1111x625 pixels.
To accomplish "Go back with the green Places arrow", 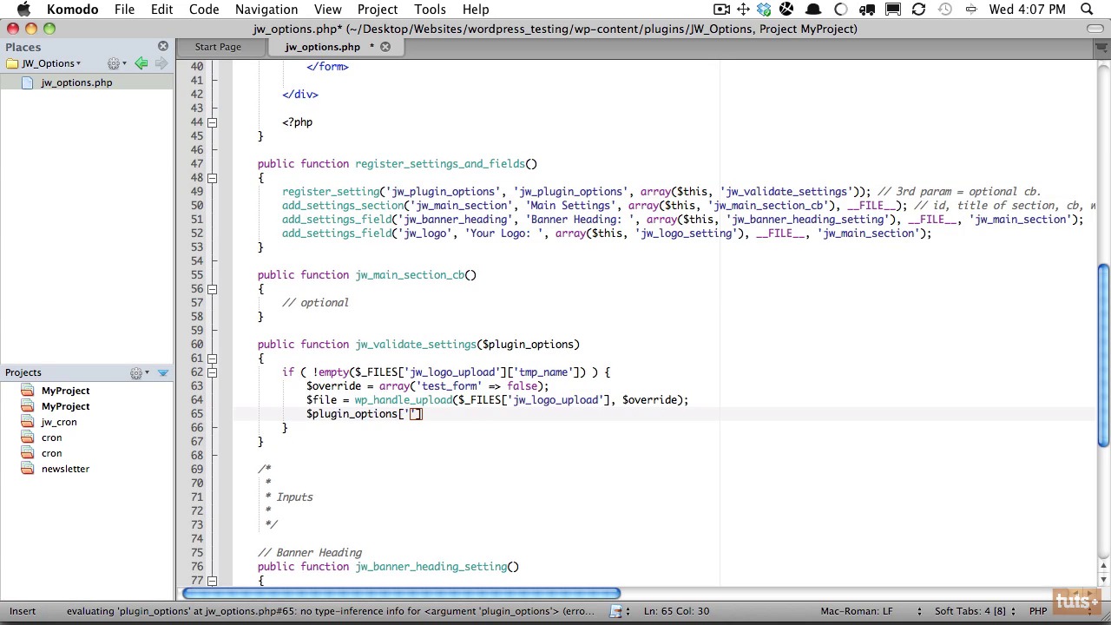I will point(141,63).
